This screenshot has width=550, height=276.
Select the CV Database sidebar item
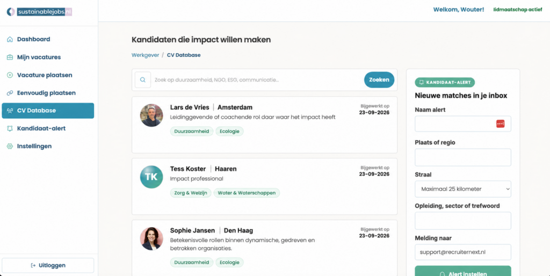[x=48, y=111]
